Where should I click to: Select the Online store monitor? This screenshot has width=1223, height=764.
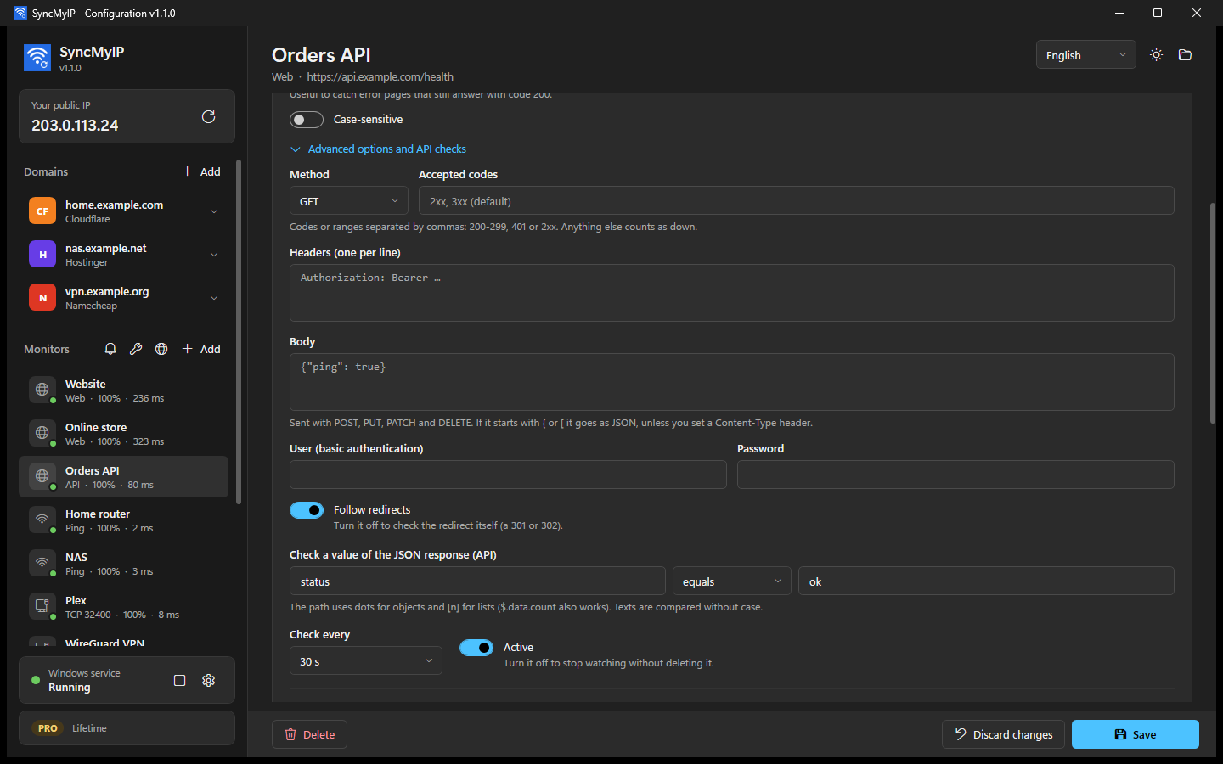click(124, 434)
